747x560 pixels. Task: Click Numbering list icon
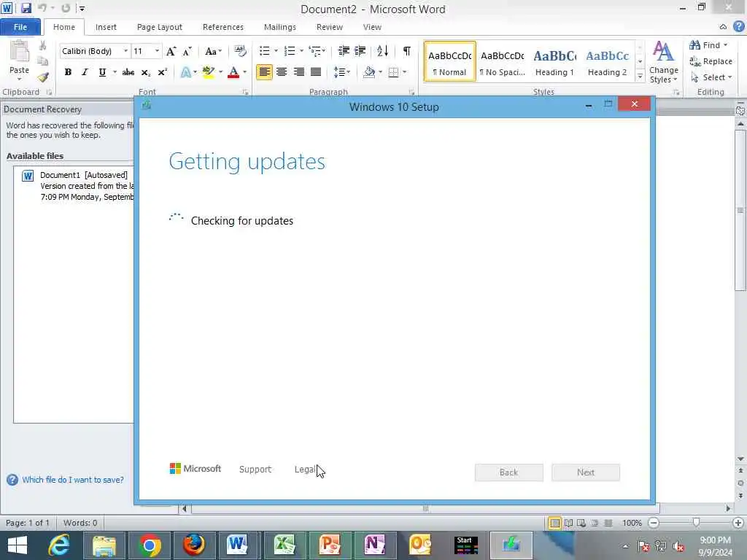point(290,51)
